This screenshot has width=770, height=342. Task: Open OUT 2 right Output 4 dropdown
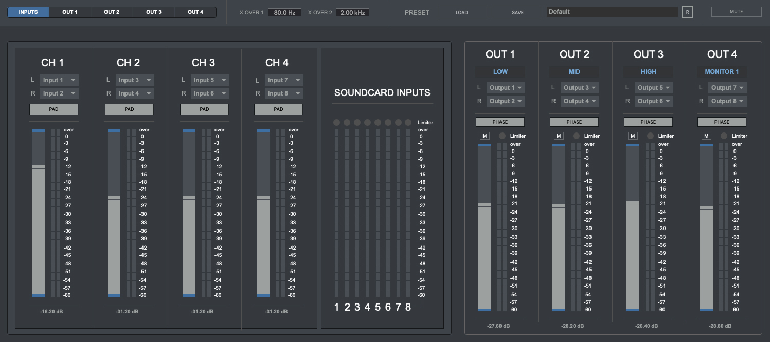(580, 101)
